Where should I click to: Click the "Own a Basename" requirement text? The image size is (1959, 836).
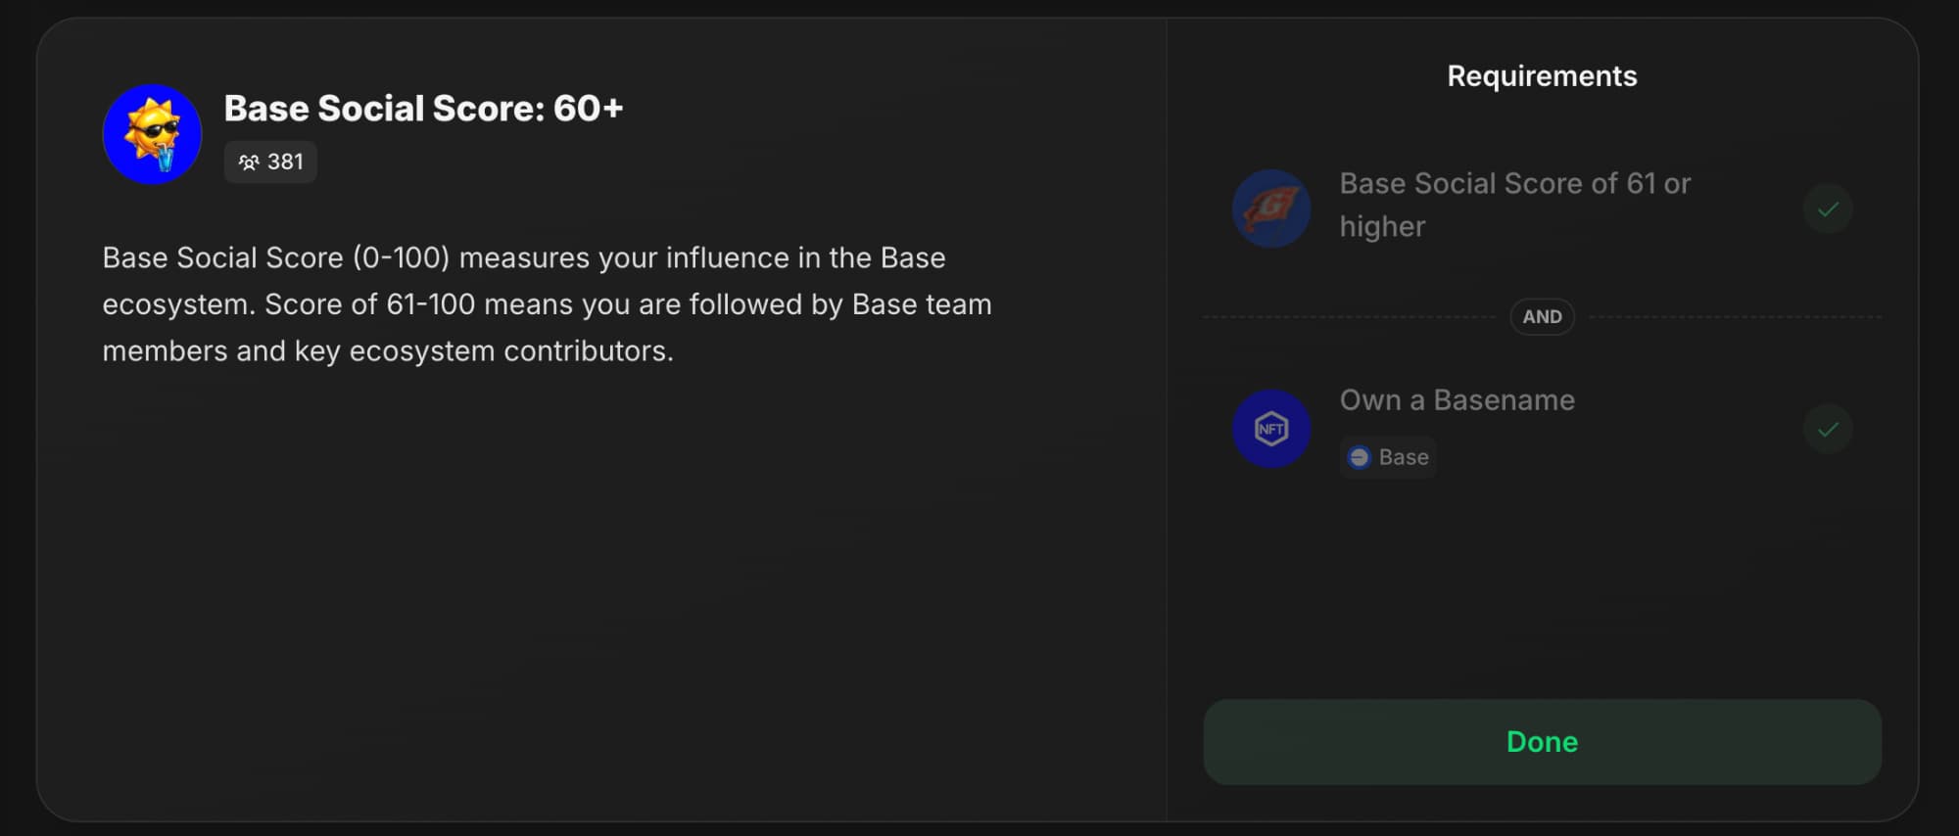pyautogui.click(x=1457, y=400)
